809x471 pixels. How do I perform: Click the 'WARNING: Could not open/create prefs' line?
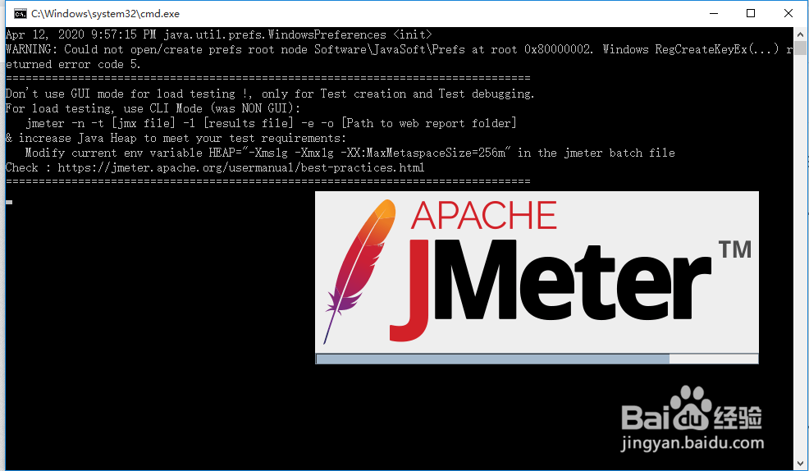click(x=399, y=49)
